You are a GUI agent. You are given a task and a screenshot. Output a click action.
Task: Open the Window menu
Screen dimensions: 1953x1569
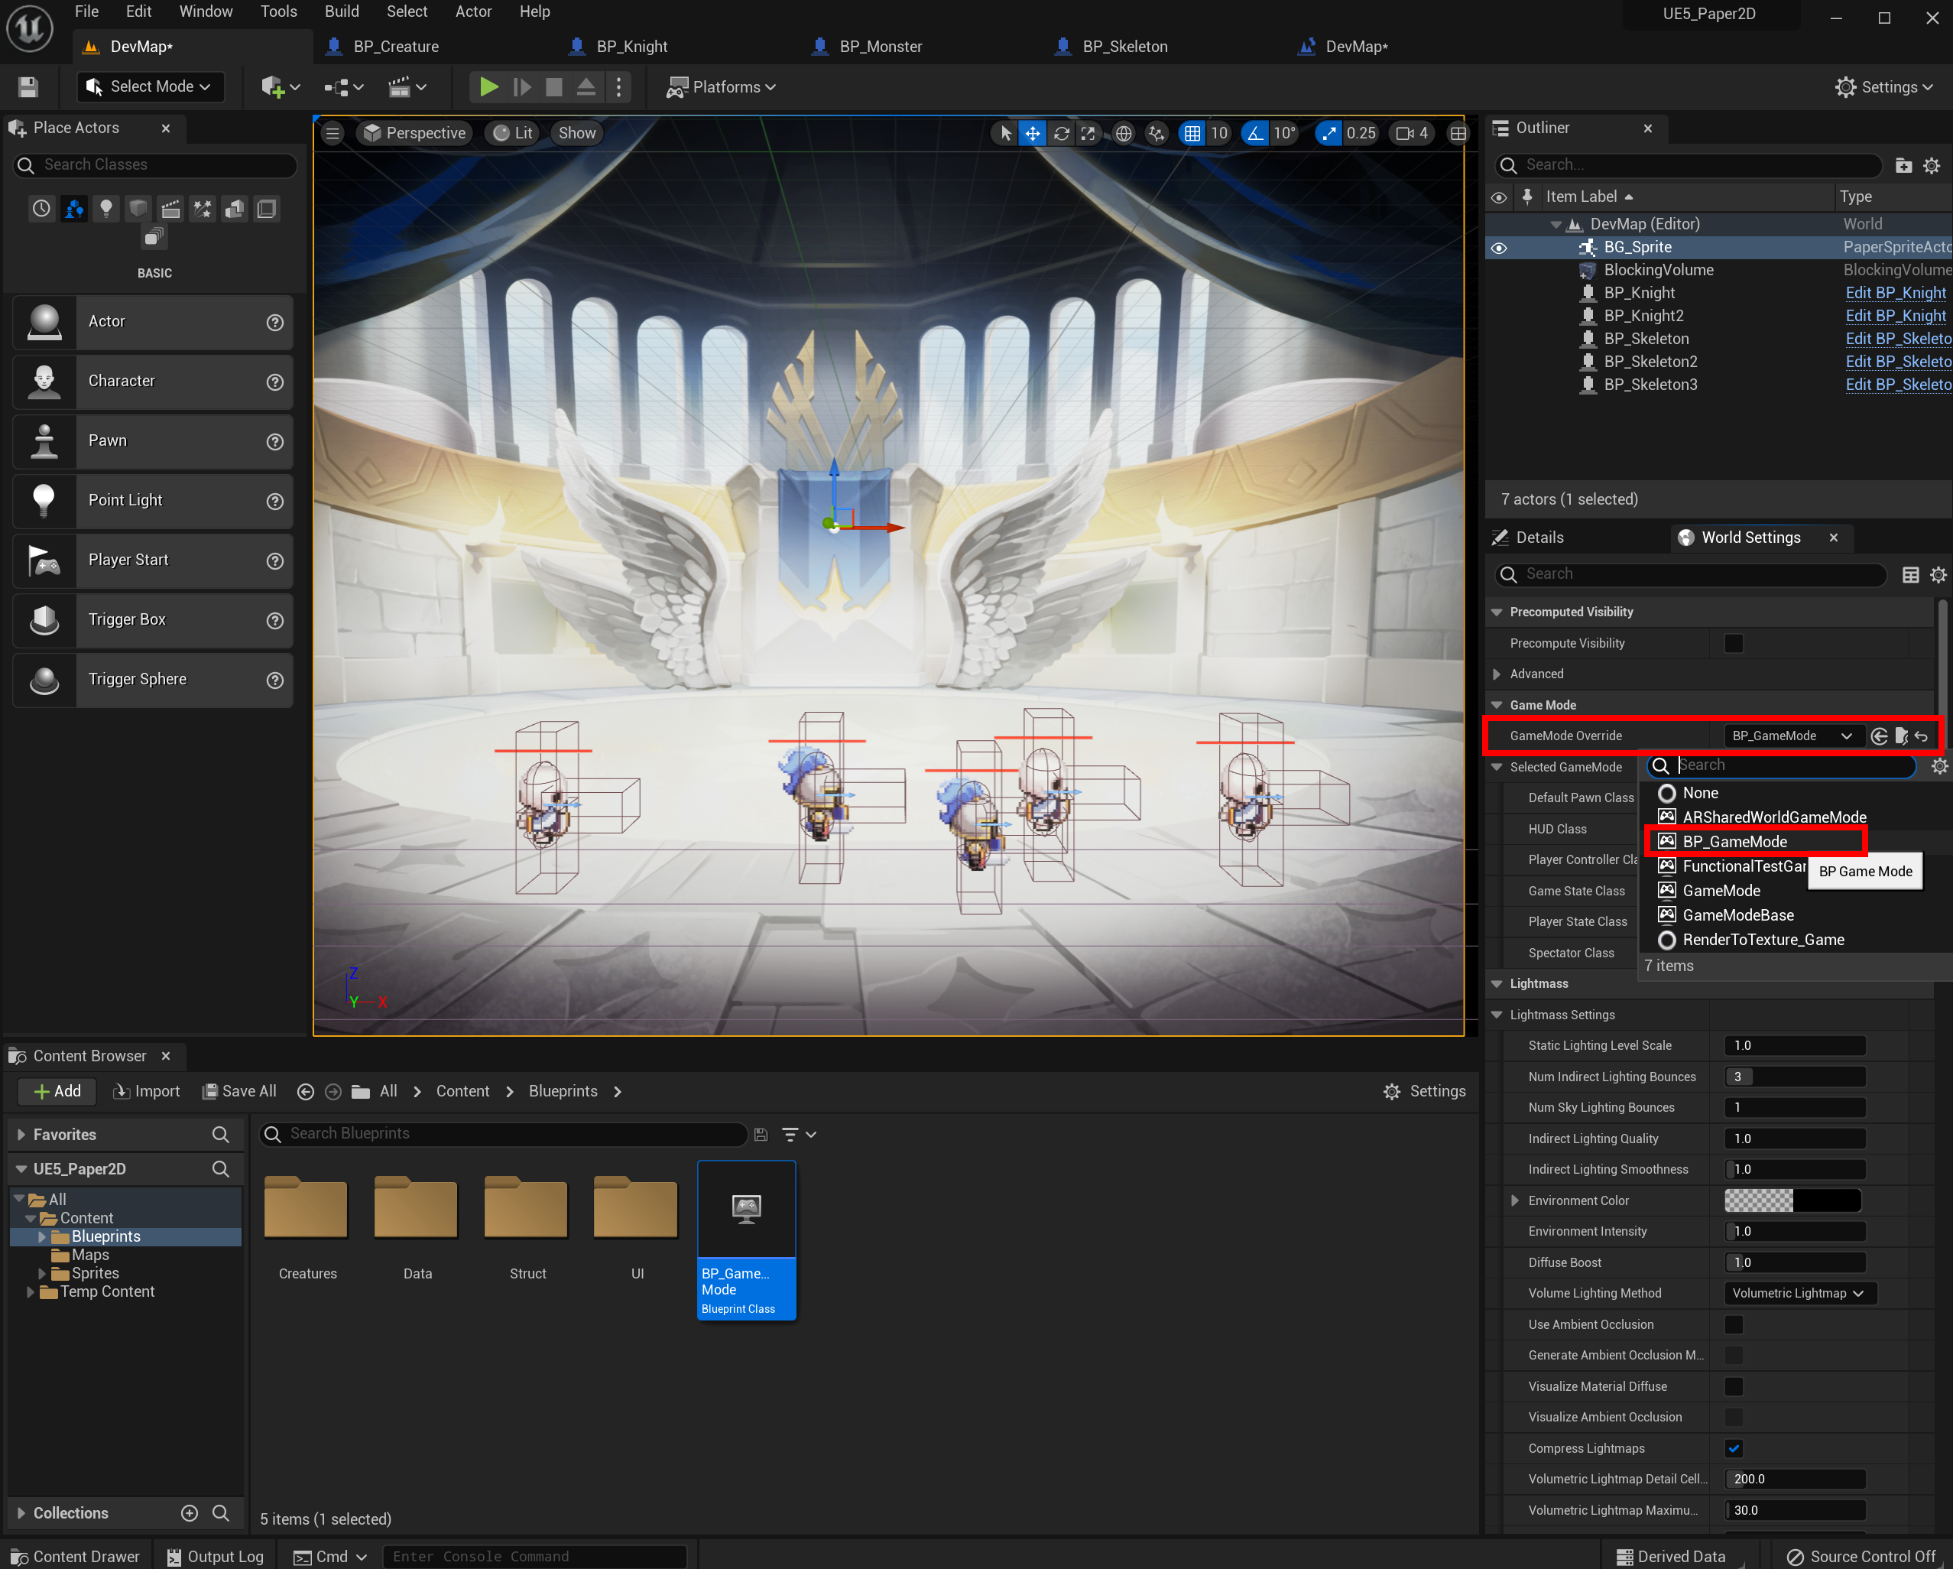(x=206, y=11)
